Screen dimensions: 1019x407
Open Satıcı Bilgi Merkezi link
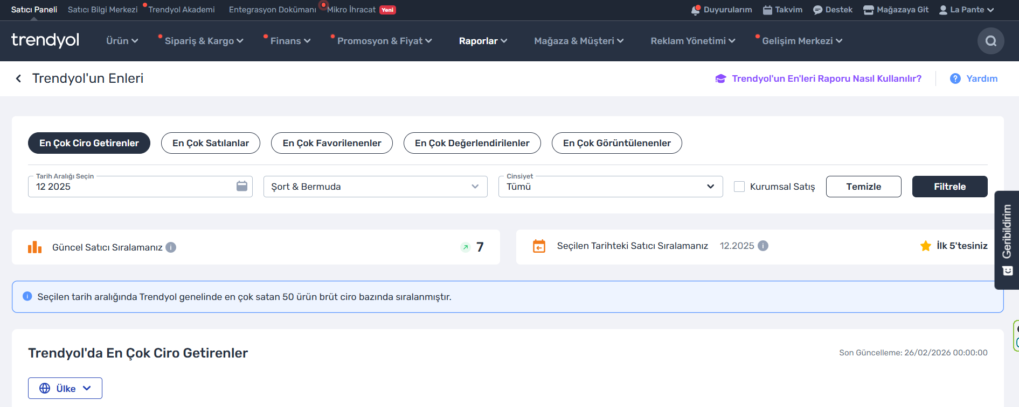[x=103, y=10]
